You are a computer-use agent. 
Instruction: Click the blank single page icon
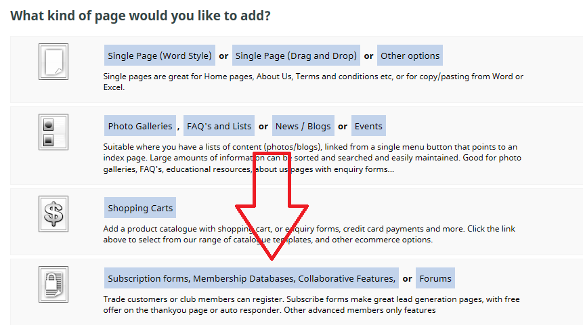point(53,62)
